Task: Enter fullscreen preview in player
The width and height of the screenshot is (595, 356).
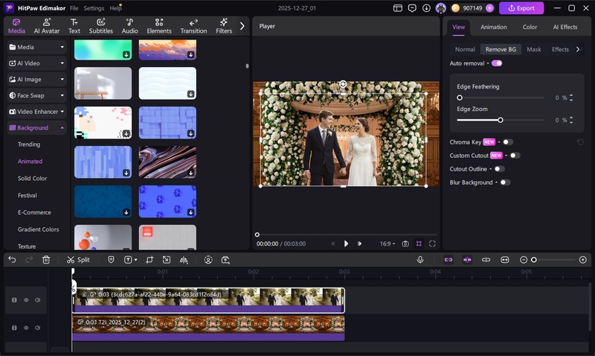Action: coord(432,244)
